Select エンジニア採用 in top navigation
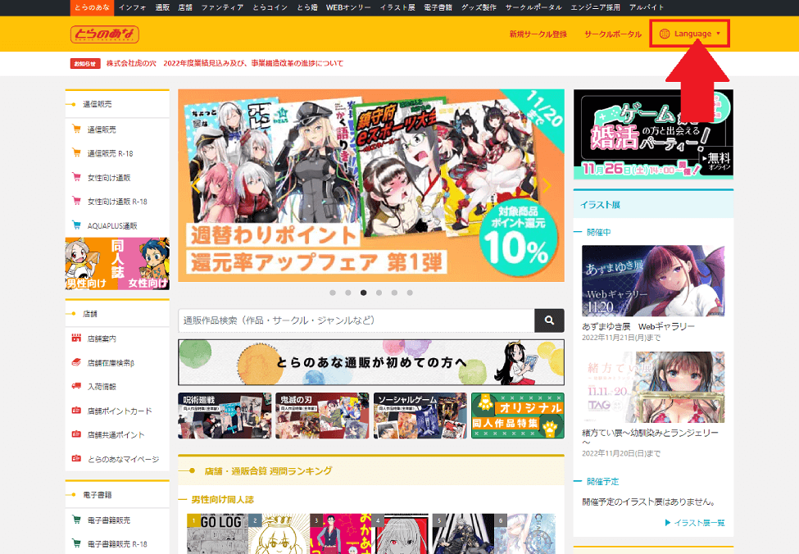Screen dimensions: 799x554 coord(595,7)
